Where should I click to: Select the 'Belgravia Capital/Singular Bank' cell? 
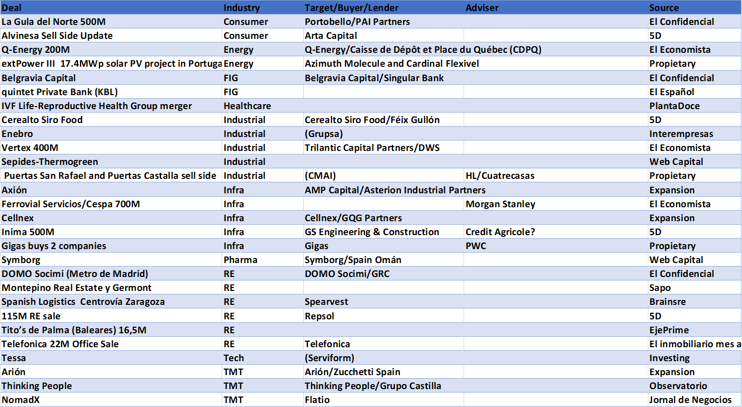pos(383,78)
